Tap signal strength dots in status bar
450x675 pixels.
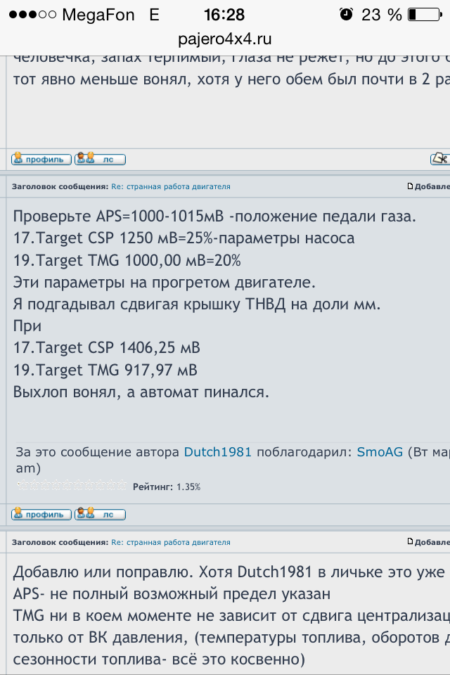tap(32, 15)
